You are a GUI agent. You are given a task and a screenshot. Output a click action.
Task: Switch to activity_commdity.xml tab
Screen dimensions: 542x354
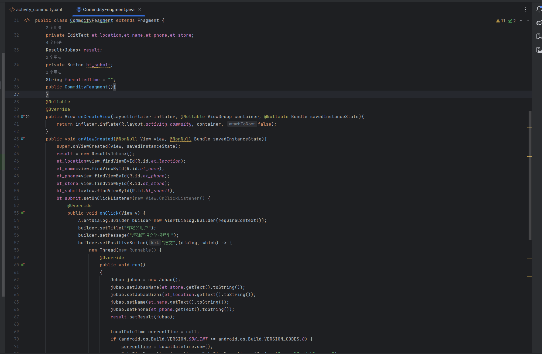[x=36, y=9]
